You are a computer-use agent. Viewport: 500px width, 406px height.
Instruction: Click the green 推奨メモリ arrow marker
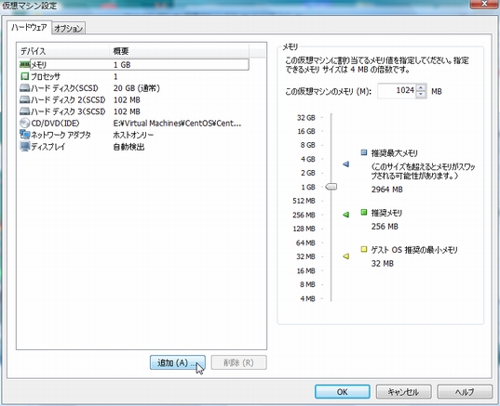(346, 215)
